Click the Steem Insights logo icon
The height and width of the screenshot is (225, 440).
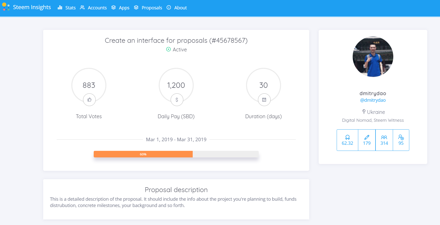6,7
